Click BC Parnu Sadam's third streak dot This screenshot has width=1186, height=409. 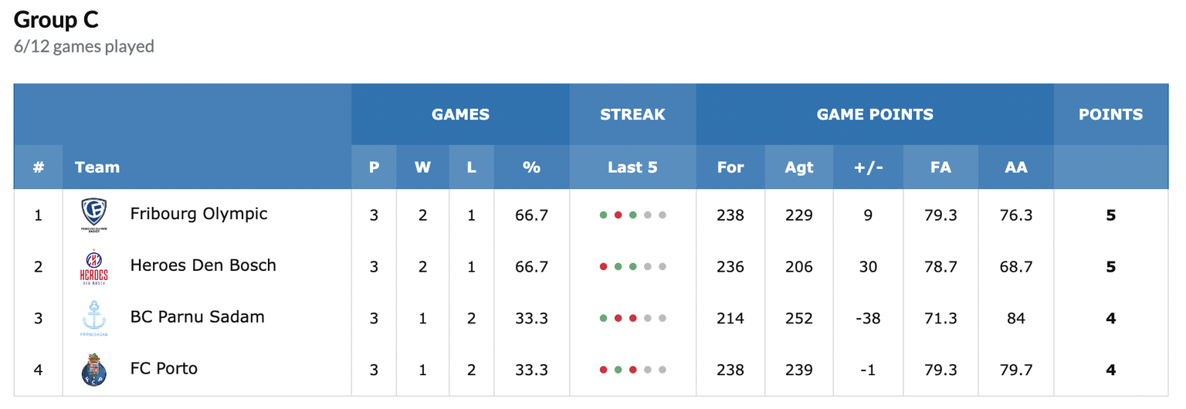coord(632,318)
